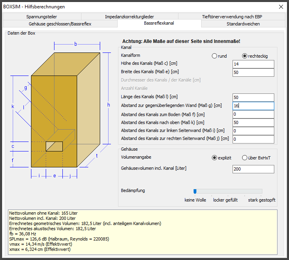Click the Gehäusevolumen incl. Kanal field
The image size is (289, 260).
253,169
